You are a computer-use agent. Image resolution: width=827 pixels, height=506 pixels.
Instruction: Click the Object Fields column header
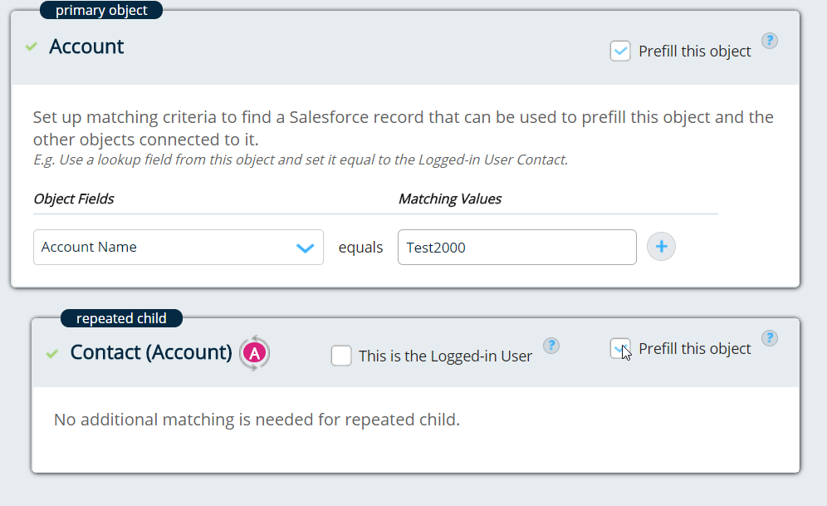coord(74,199)
